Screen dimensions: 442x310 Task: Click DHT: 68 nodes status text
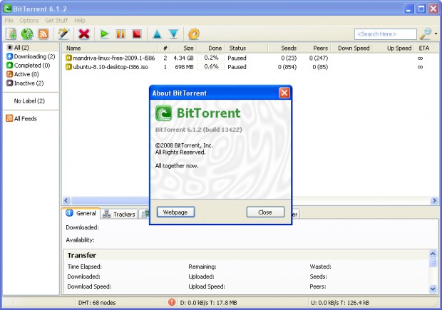click(97, 303)
